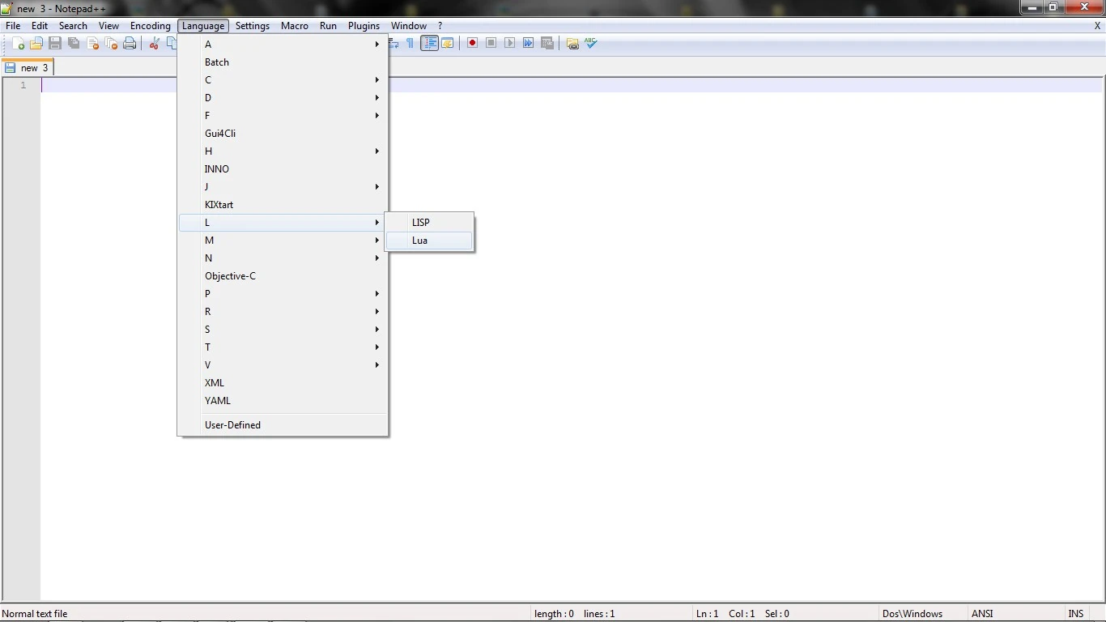Click the Stop recording macro icon
The image size is (1106, 622).
point(491,44)
